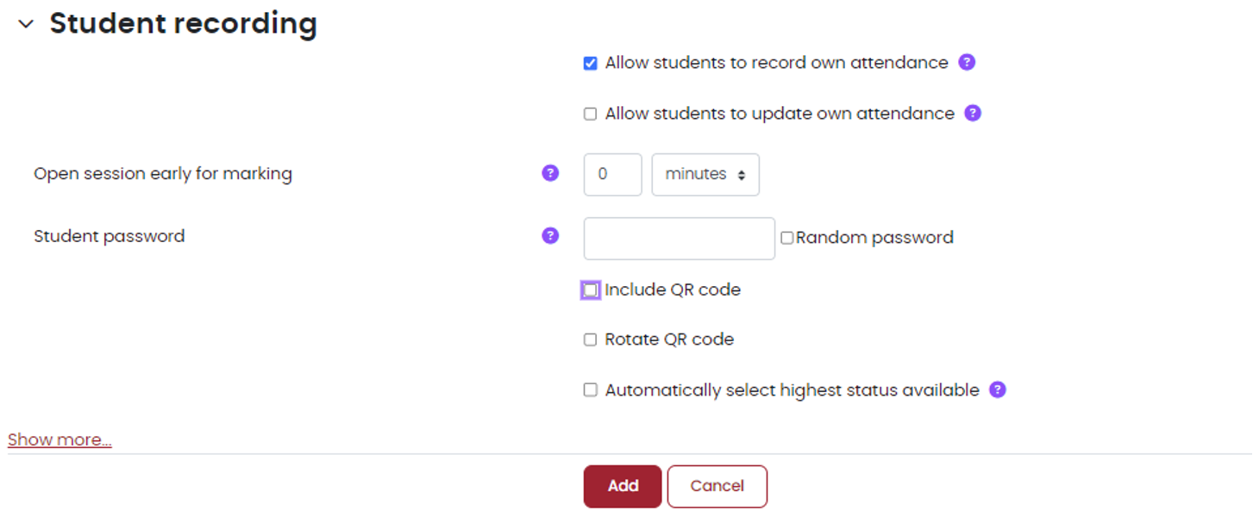Image resolution: width=1253 pixels, height=517 pixels.
Task: Check the 'Rotate QR code' option
Action: 590,339
